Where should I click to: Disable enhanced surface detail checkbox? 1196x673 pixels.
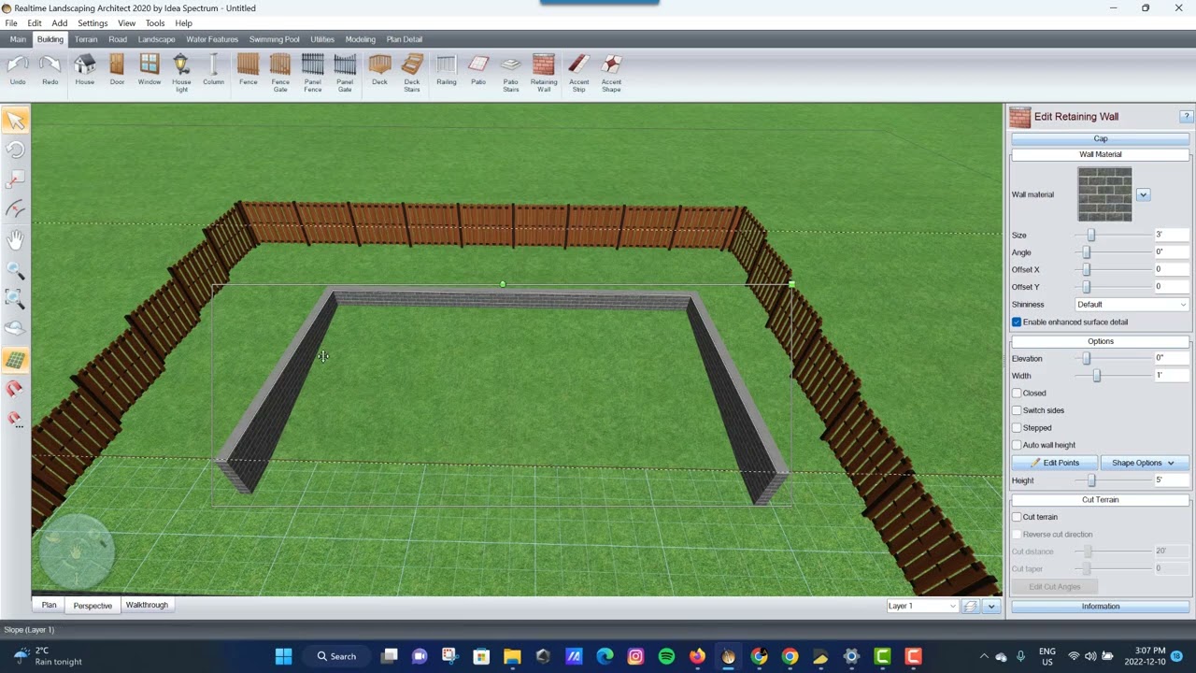1017,322
